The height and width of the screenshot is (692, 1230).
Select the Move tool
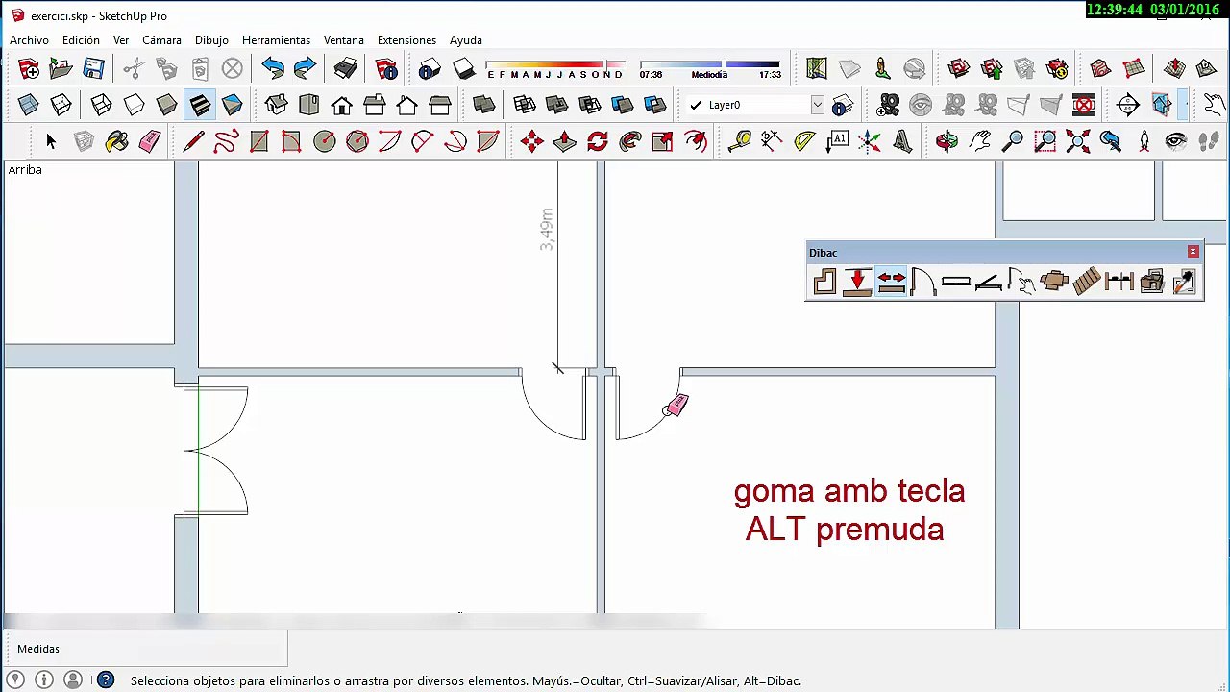[x=531, y=141]
